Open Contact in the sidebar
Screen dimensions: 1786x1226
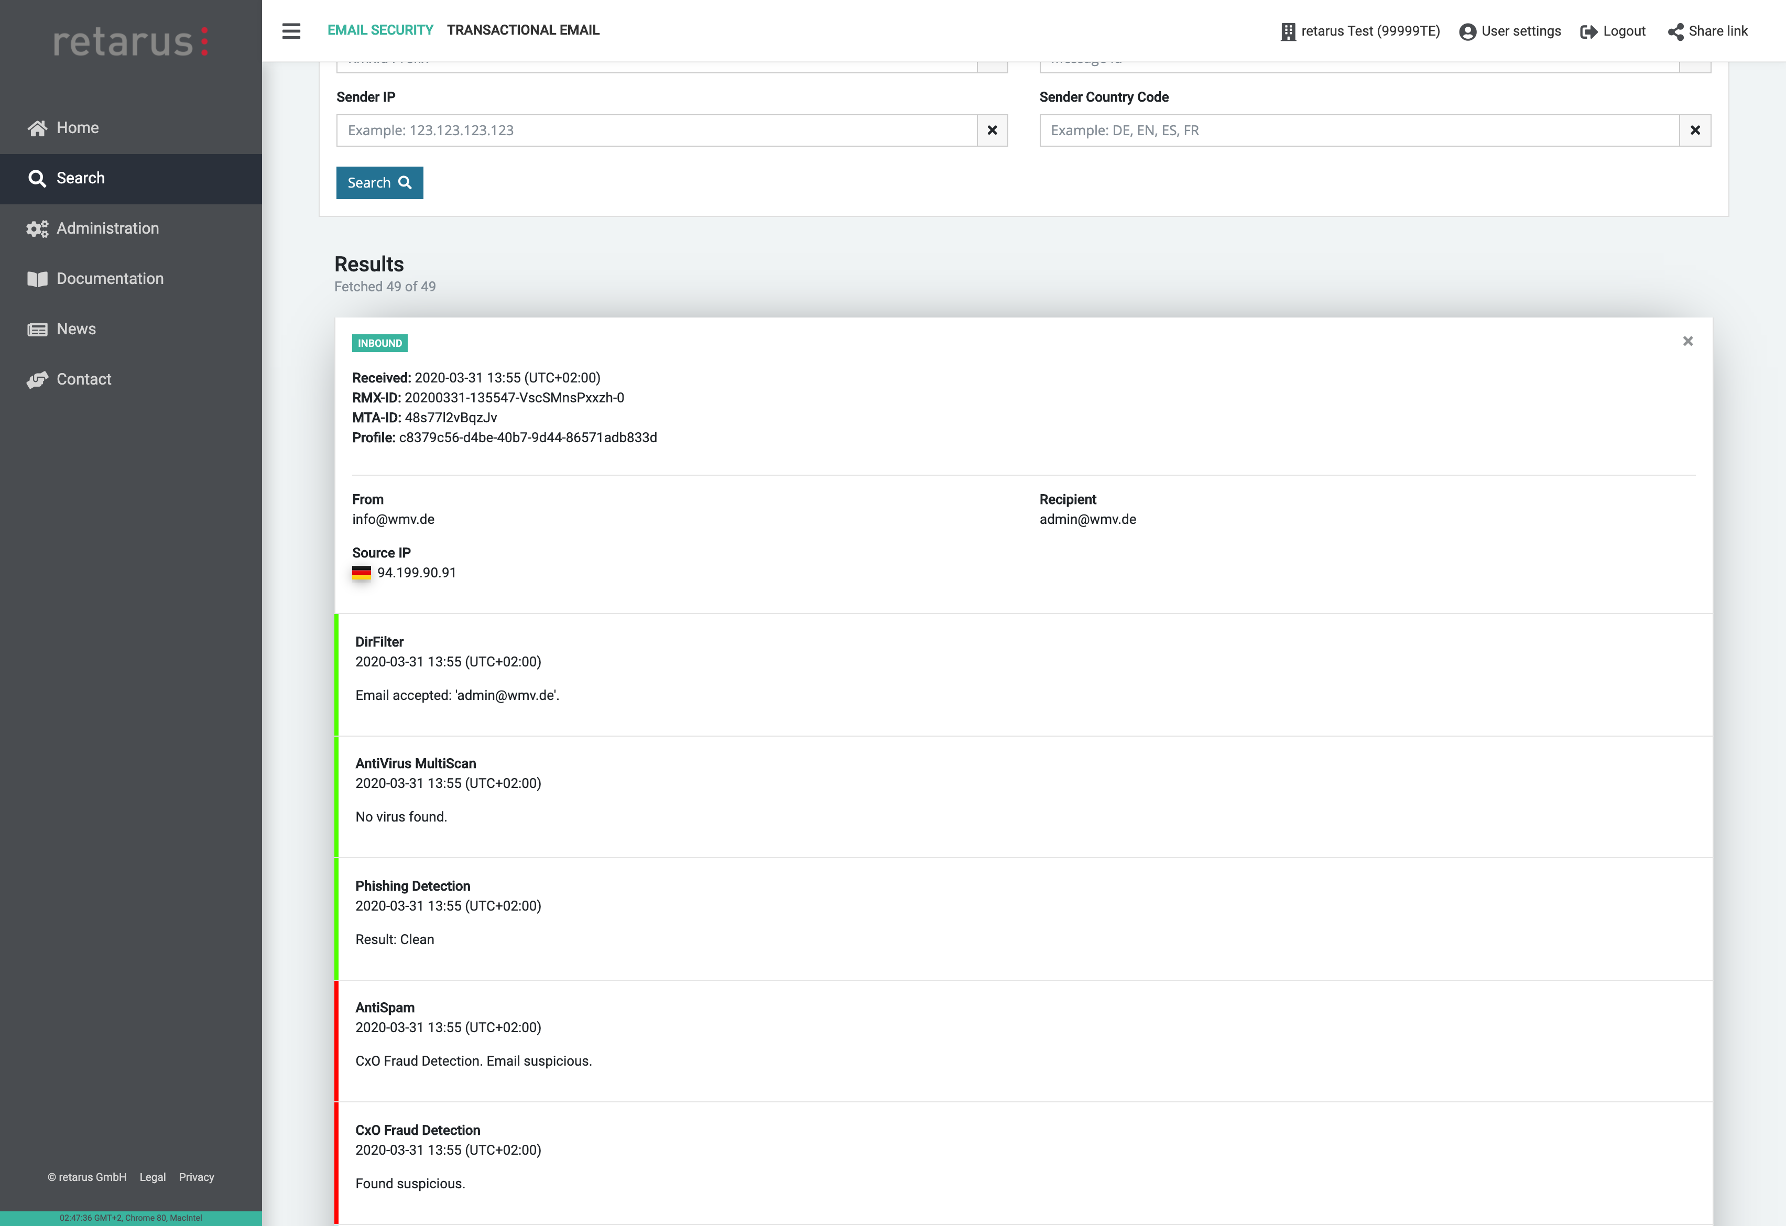130,379
